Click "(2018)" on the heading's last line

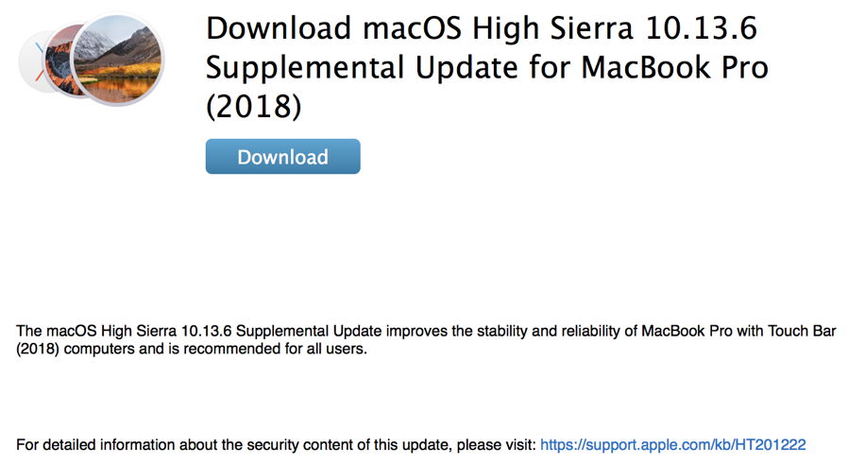point(253,108)
